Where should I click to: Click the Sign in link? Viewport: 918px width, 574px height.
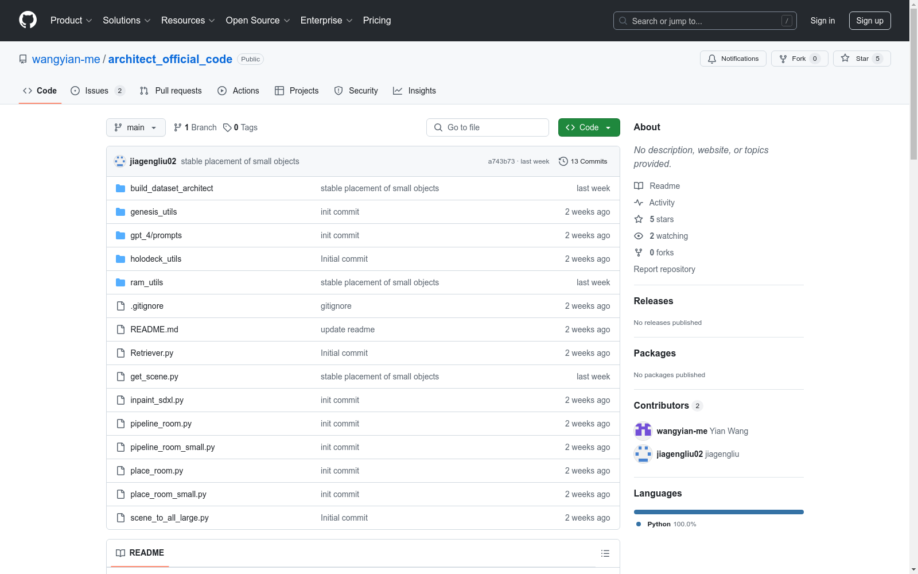pos(823,21)
